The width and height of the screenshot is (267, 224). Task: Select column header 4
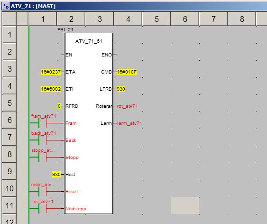click(128, 19)
